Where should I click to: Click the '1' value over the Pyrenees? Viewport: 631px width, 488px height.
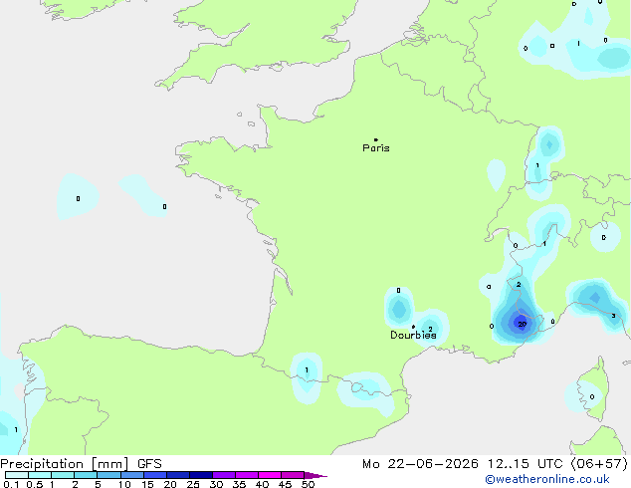(307, 370)
